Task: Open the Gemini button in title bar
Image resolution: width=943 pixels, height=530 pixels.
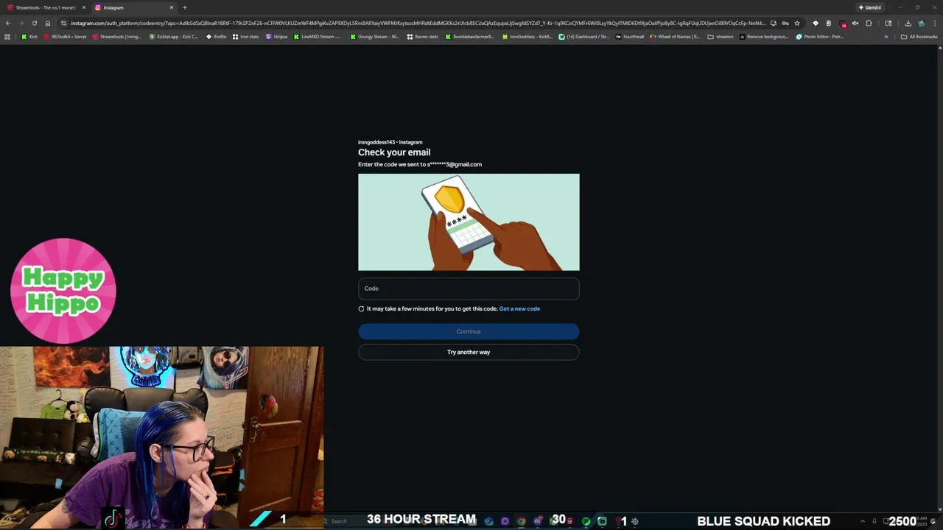Action: [870, 7]
